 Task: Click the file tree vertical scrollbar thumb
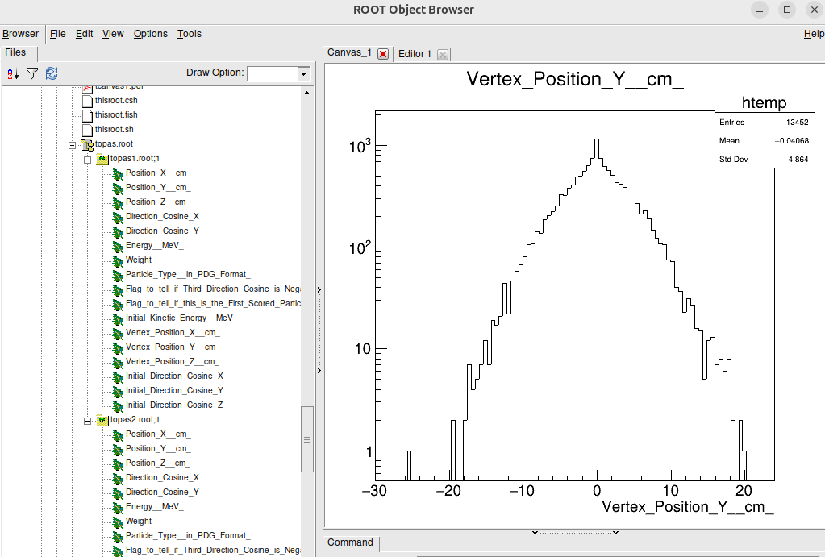(x=306, y=439)
